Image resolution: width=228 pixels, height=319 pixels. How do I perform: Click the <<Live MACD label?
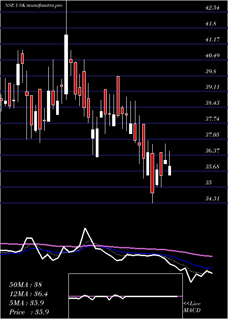click(x=192, y=307)
